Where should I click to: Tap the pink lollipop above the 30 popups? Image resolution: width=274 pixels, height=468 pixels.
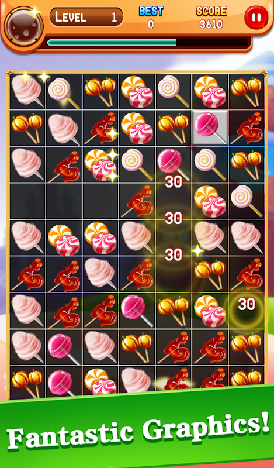tap(174, 164)
